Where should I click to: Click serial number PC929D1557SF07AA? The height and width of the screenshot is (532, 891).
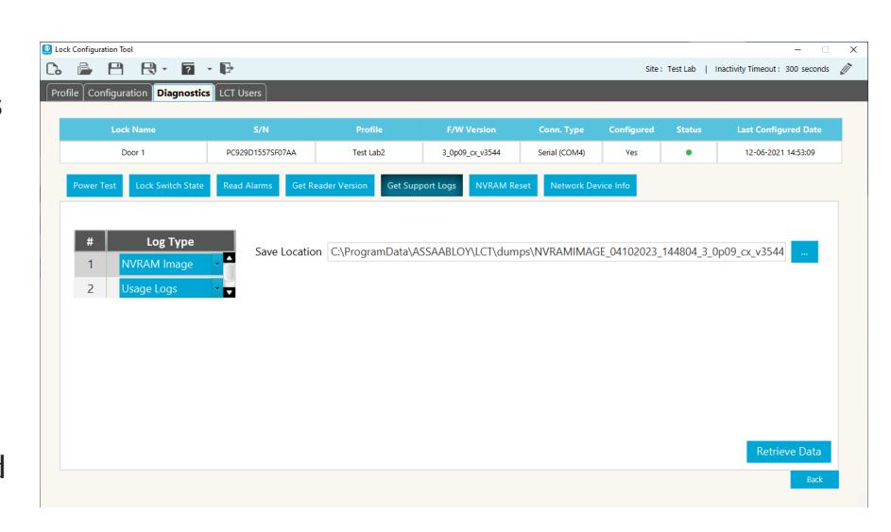[x=261, y=152]
